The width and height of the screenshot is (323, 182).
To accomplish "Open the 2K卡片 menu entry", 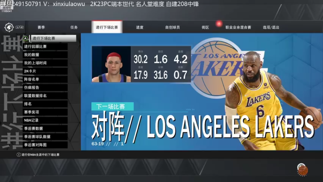I will coord(45,71).
